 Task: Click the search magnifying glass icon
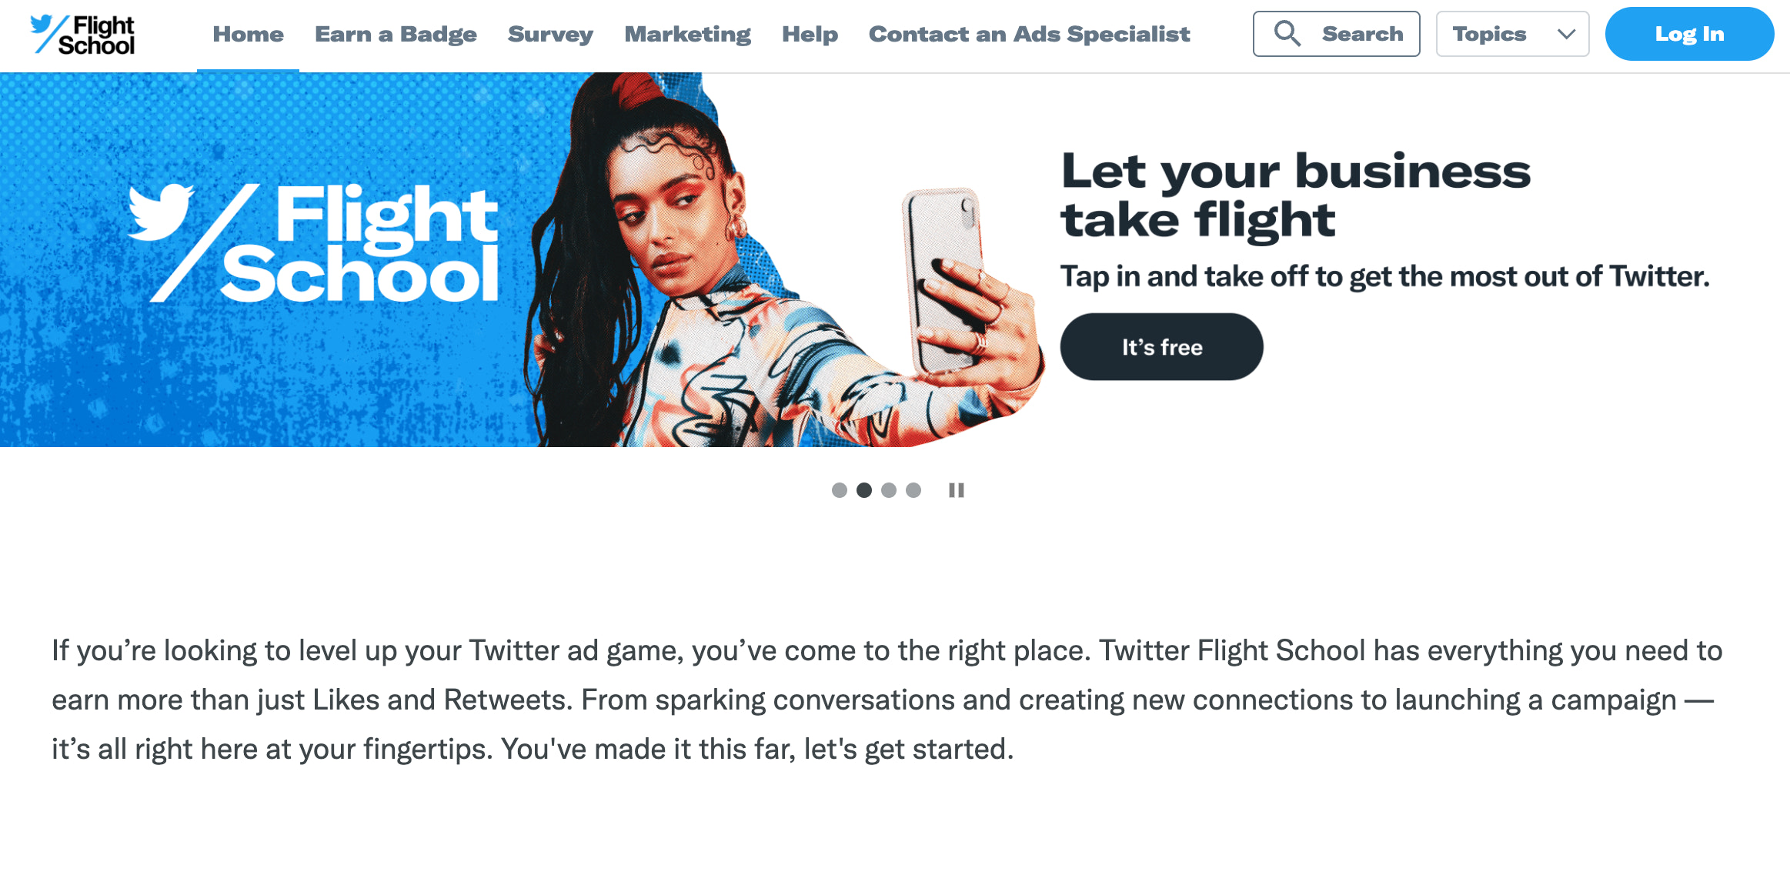[x=1287, y=34]
